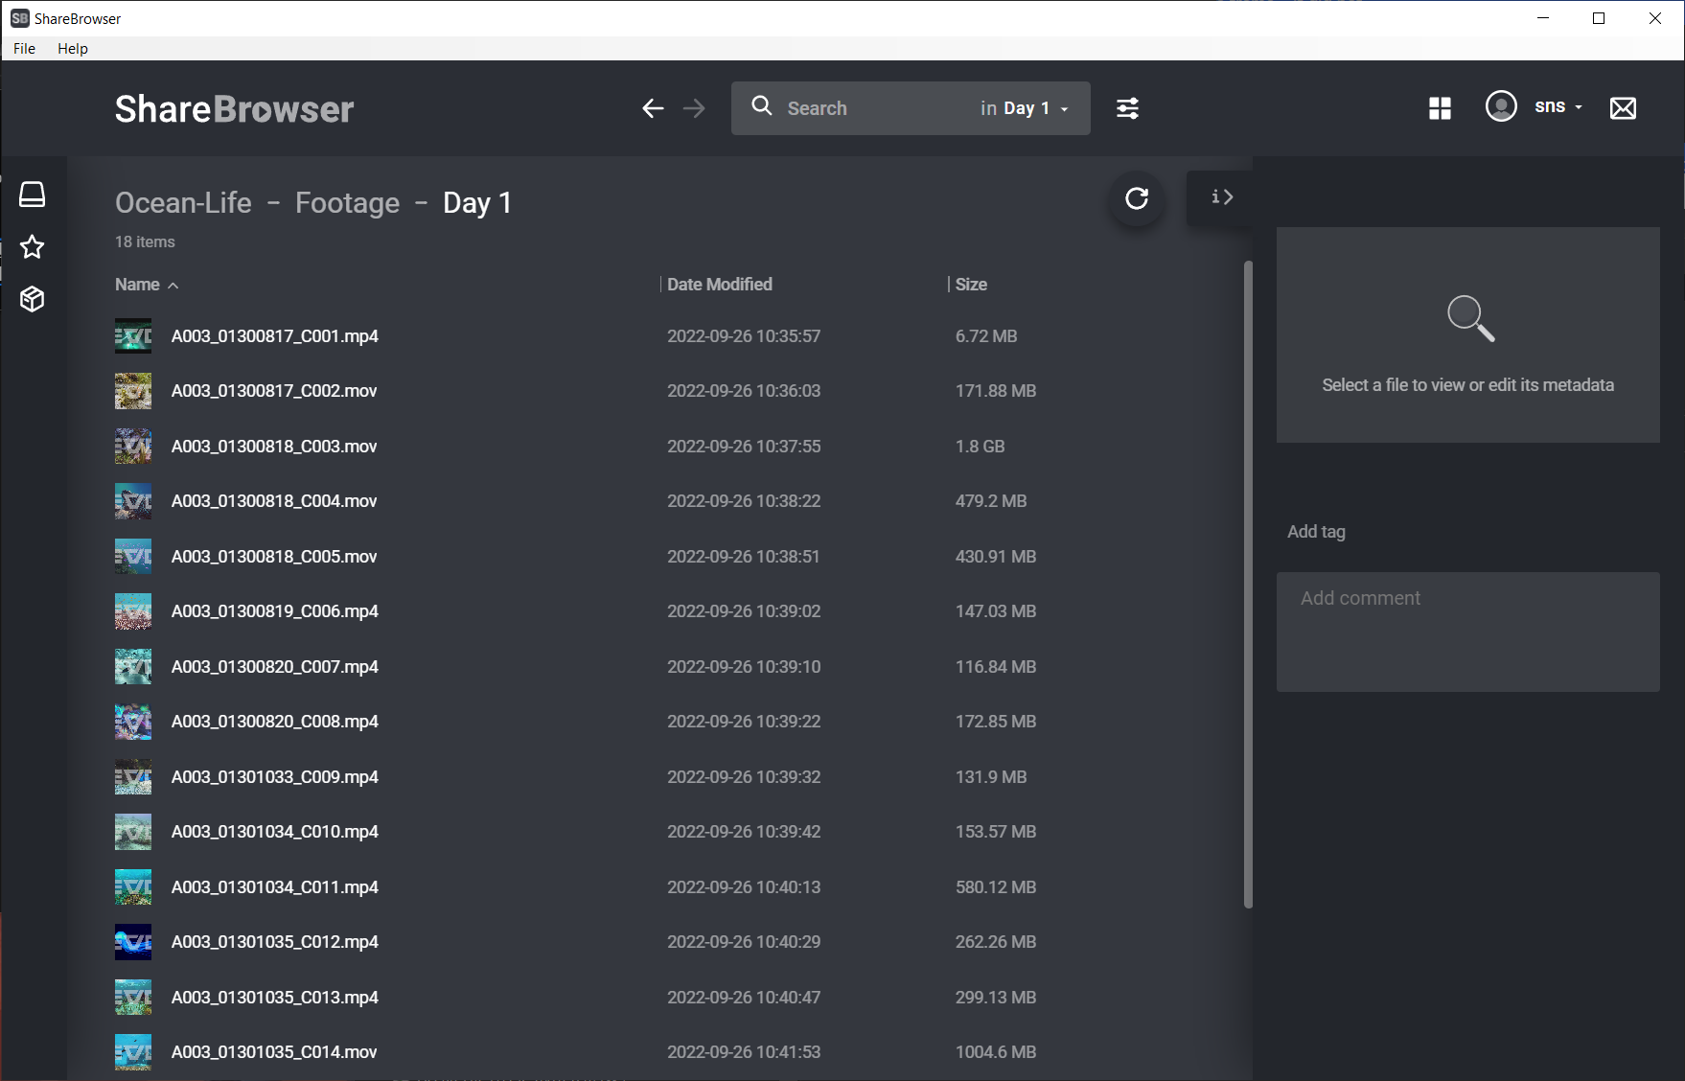
Task: Open the mail envelope icon
Action: point(1623,108)
